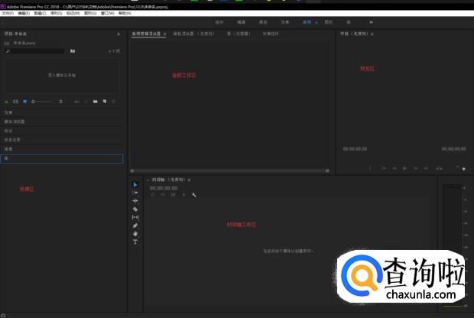Show overflow workspaces double-arrow

pos(372,22)
